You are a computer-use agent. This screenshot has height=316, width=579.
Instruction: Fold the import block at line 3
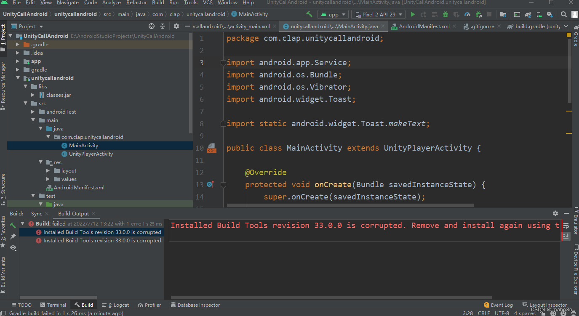click(x=223, y=63)
